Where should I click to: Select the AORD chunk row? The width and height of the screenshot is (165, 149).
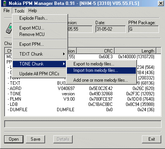click(x=83, y=88)
